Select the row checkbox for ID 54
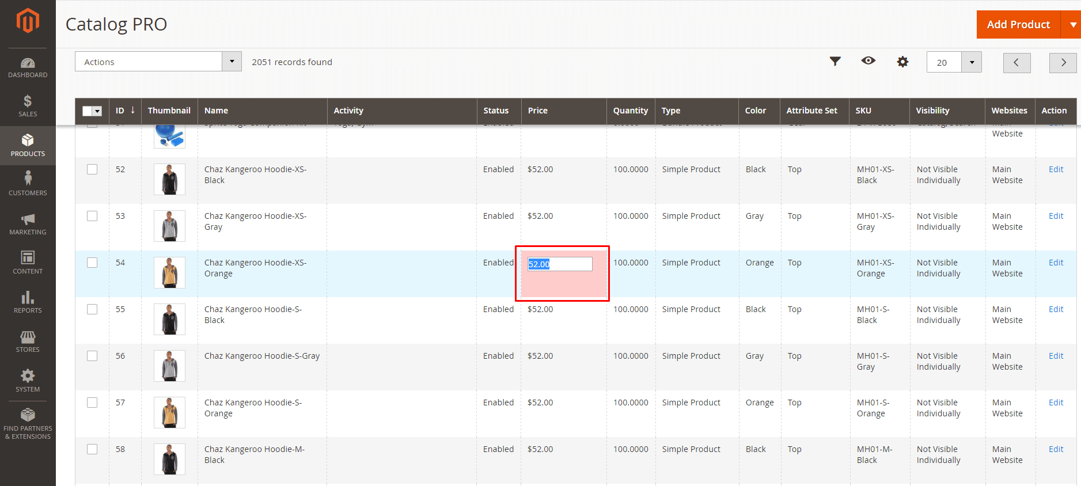Screen dimensions: 1081x486 pos(92,263)
